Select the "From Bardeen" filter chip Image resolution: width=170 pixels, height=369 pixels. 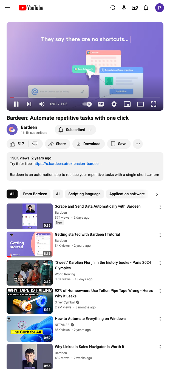[x=35, y=194]
